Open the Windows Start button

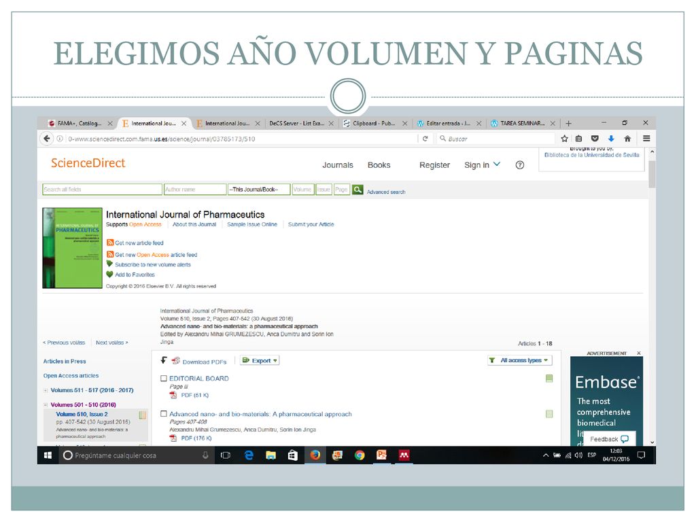pos(48,455)
